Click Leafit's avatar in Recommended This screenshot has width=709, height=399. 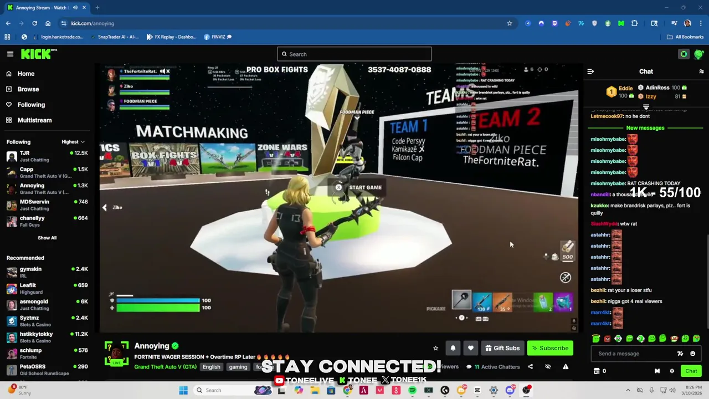click(12, 289)
